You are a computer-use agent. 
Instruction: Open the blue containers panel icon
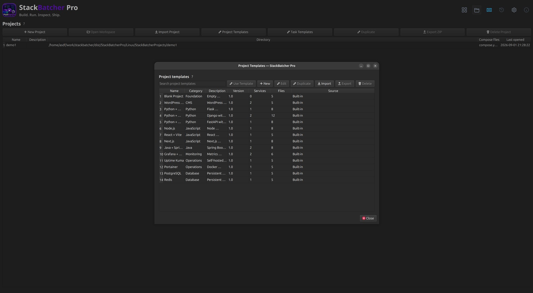(x=489, y=10)
